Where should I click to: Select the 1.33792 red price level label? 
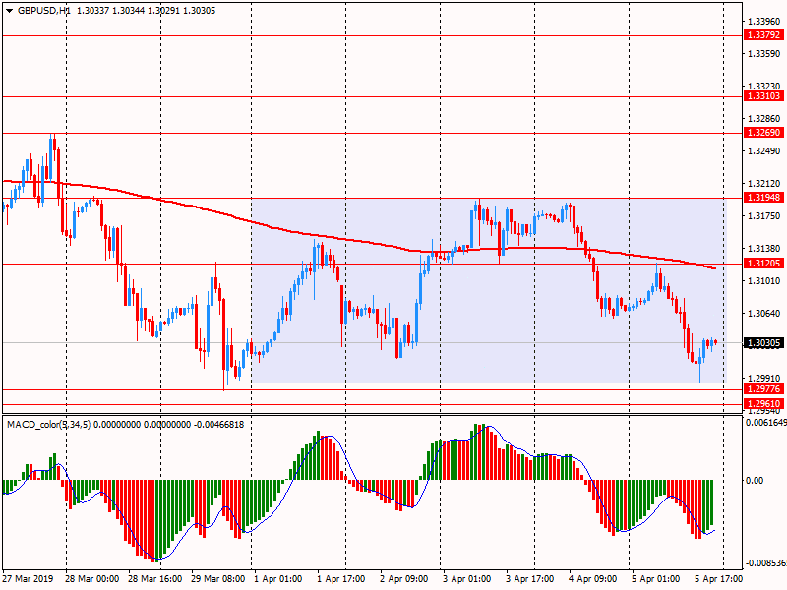click(763, 35)
